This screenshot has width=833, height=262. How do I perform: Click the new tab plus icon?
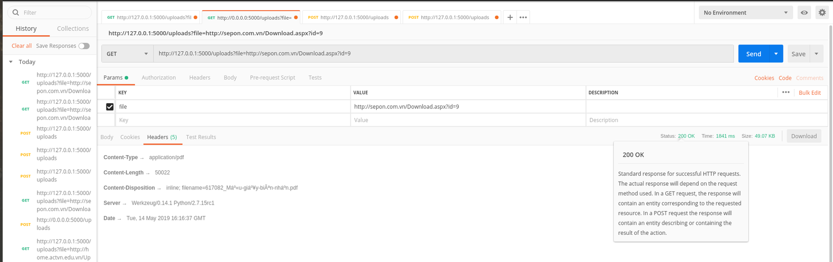pyautogui.click(x=510, y=17)
